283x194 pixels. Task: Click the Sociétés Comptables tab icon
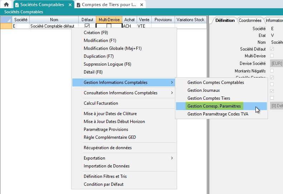tap(17, 5)
